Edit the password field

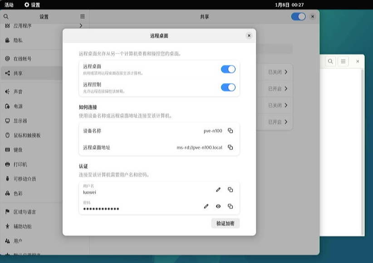[x=206, y=206]
